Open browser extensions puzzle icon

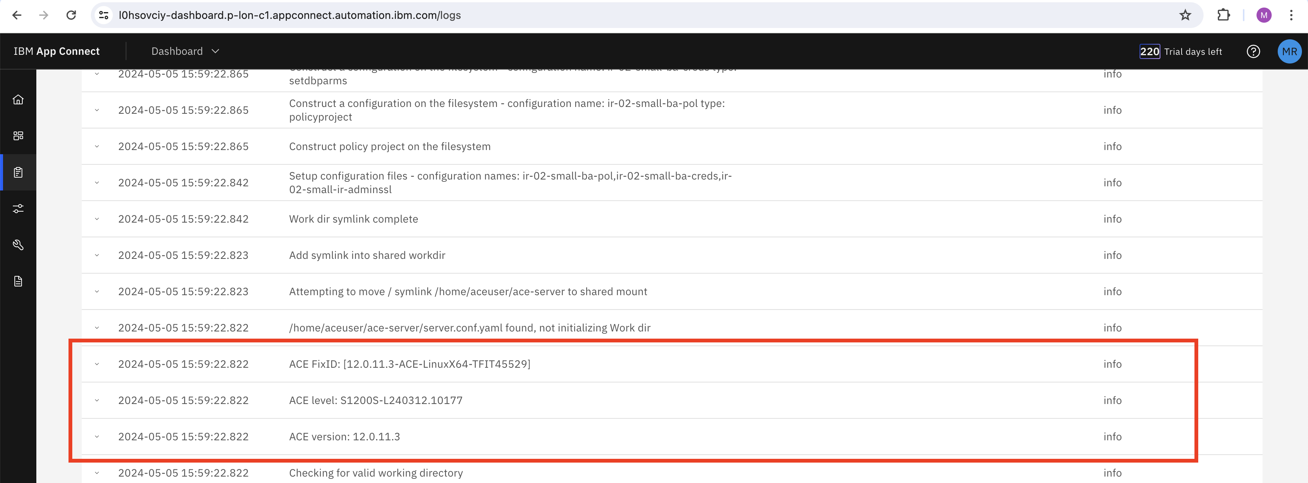point(1223,15)
